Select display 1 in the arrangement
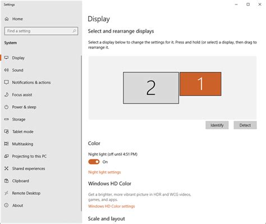Viewport: 266px width, 224px height. [200, 84]
